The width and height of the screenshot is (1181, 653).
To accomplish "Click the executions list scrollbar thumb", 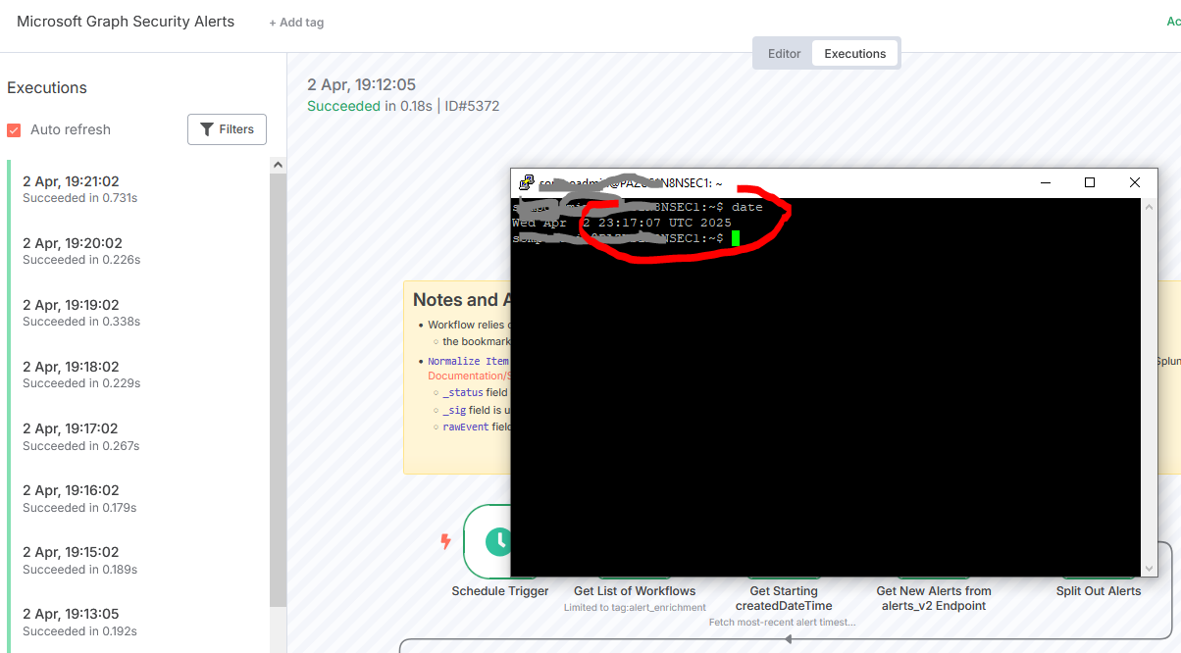I will point(278,390).
